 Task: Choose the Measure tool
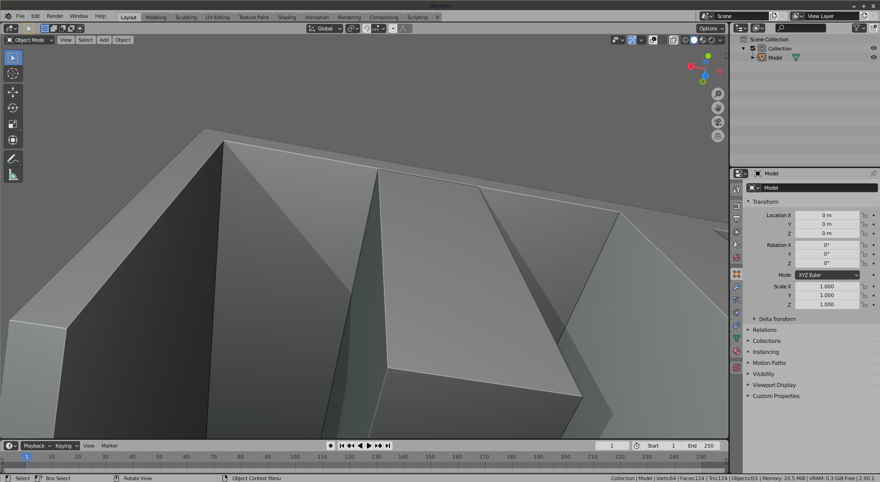(x=13, y=175)
